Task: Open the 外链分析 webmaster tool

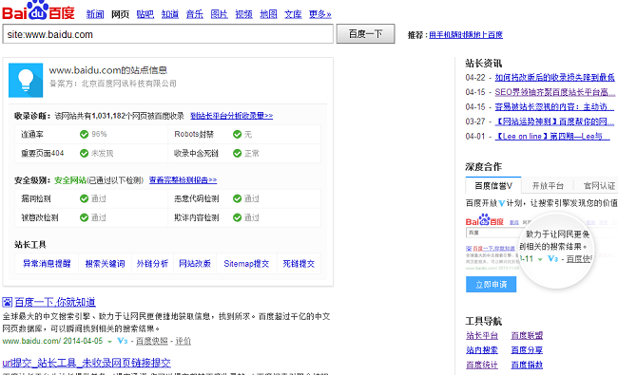Action: 152,264
